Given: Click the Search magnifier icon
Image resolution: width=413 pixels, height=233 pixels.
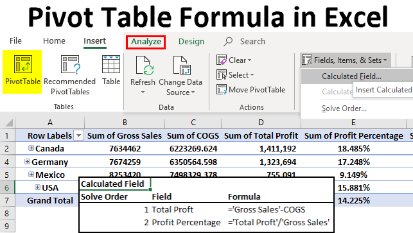Looking at the screenshot, I should click(228, 41).
